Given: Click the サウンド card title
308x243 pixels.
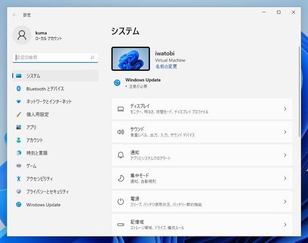Looking at the screenshot, I should pyautogui.click(x=137, y=129).
